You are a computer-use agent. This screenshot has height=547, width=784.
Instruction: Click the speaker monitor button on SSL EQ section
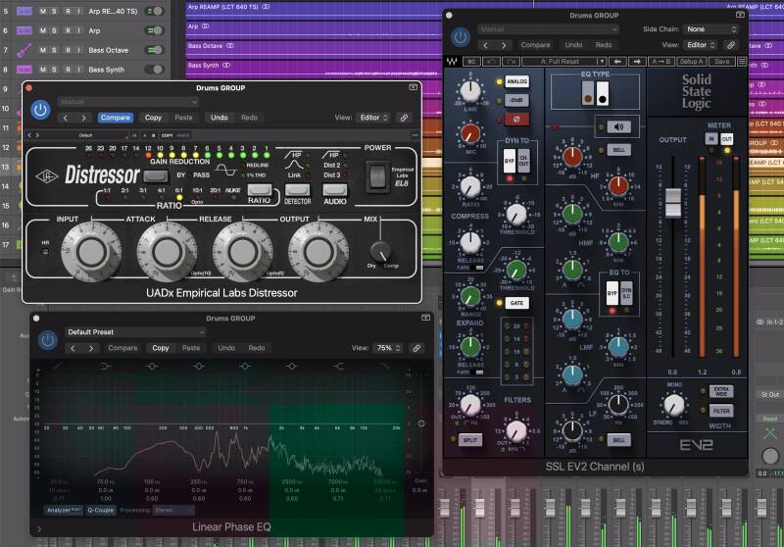click(618, 127)
